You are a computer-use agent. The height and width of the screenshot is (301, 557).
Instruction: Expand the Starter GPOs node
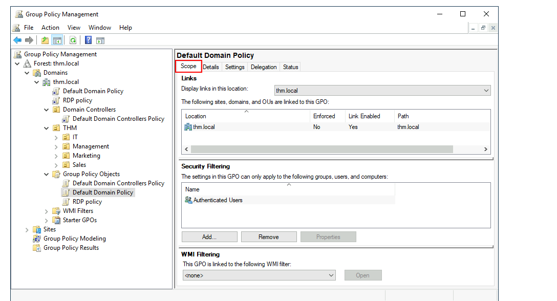point(47,221)
